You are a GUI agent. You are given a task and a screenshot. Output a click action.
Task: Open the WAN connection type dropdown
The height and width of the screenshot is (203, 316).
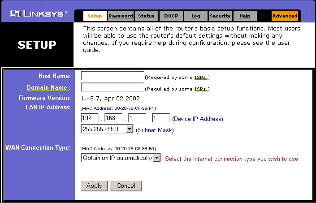(x=121, y=158)
